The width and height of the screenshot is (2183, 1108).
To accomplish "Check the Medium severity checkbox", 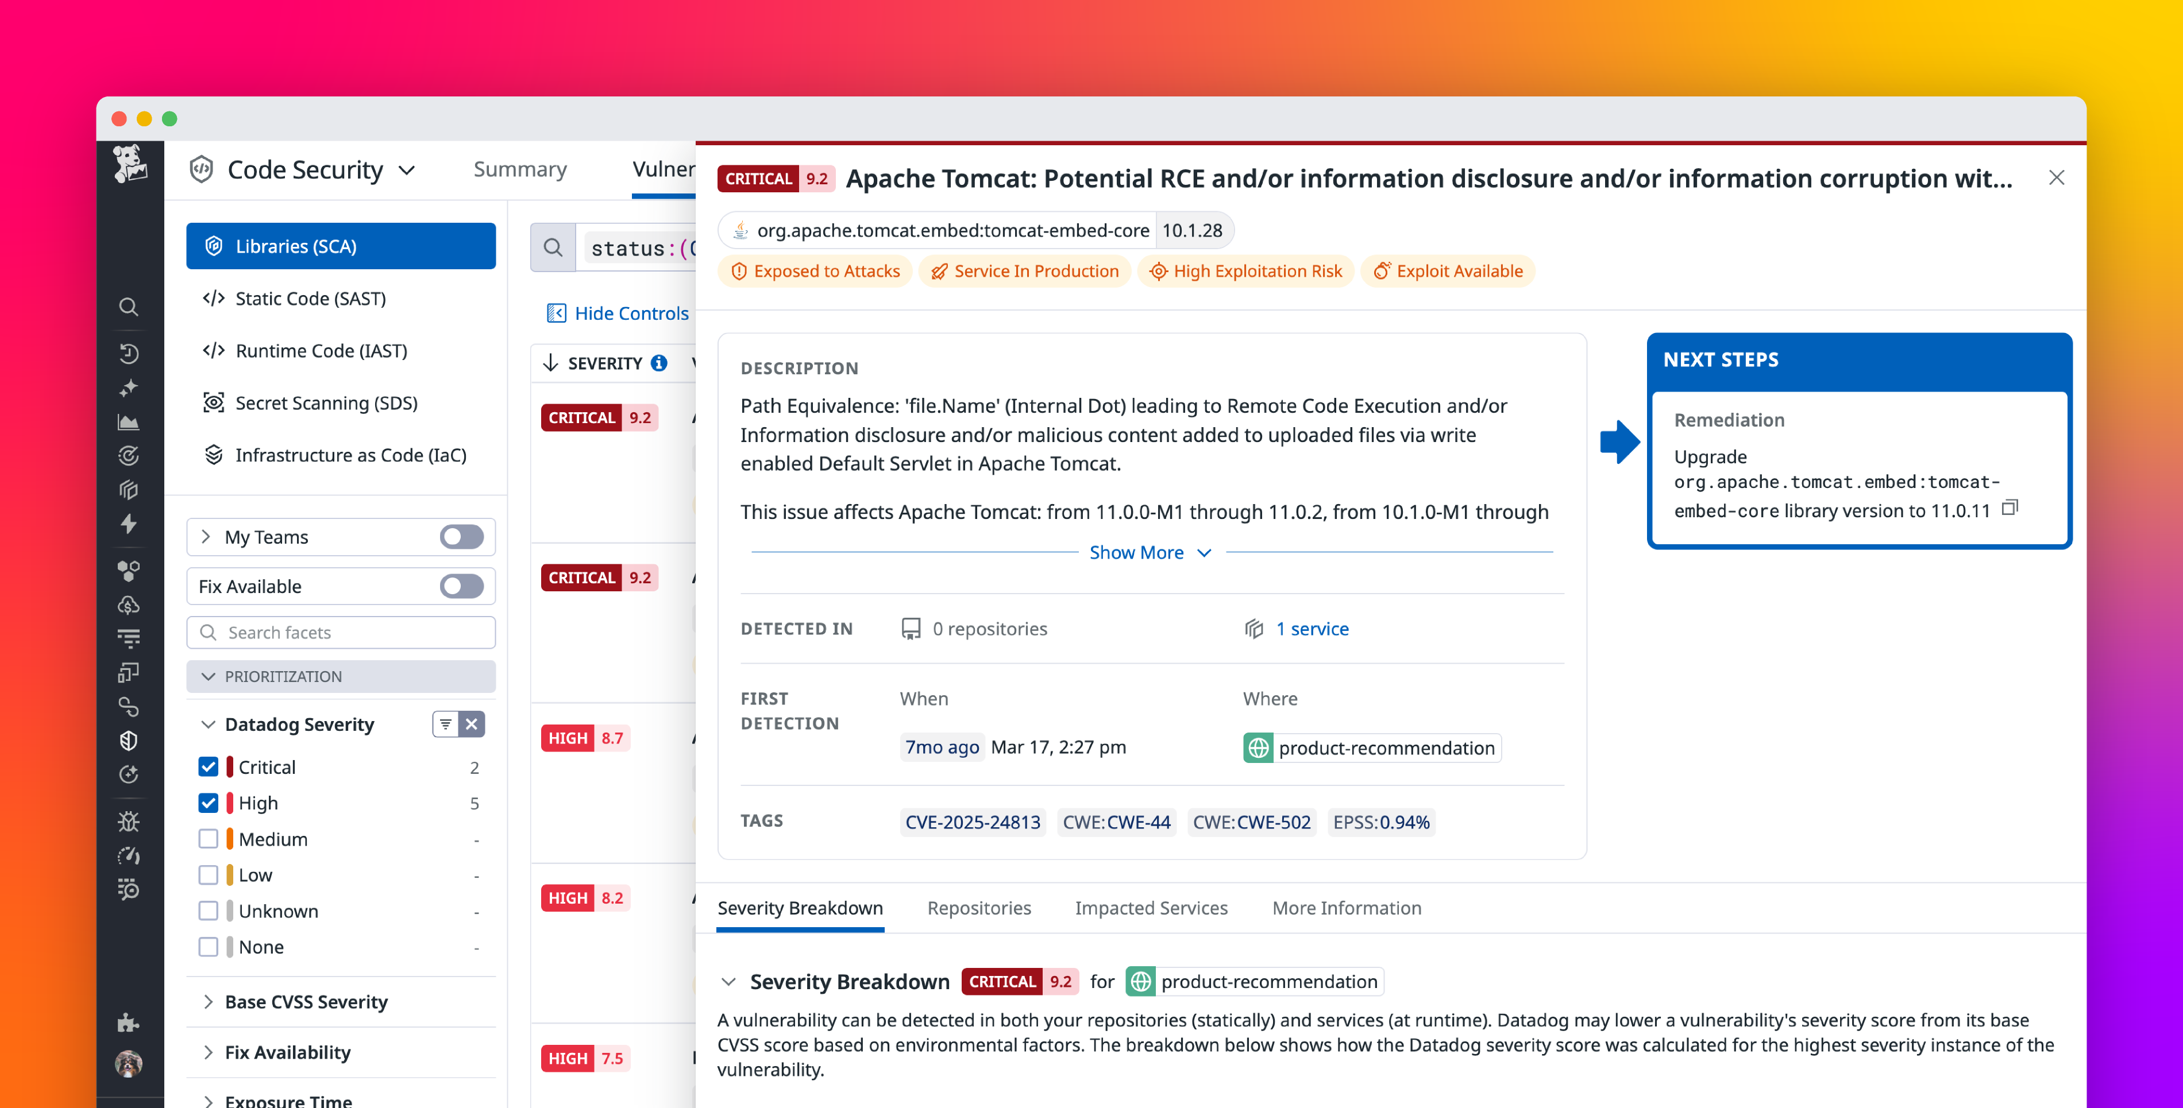I will coord(209,839).
